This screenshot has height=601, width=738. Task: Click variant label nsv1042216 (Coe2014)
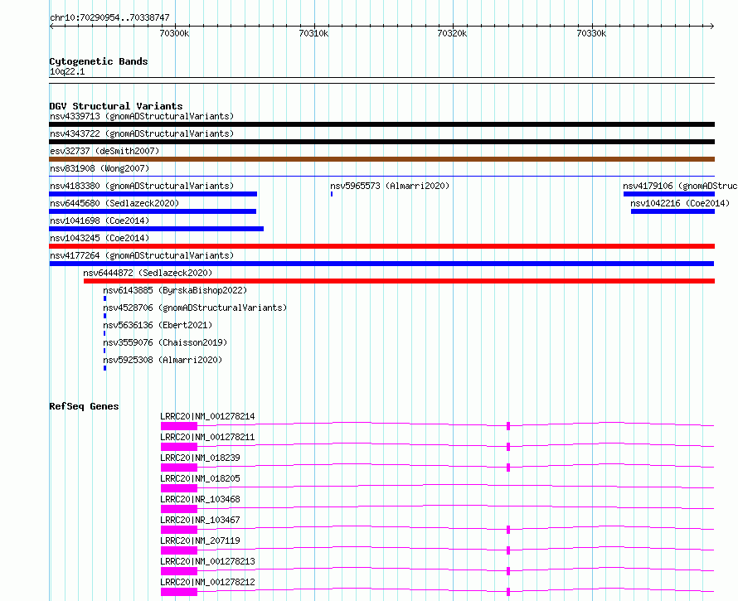click(x=680, y=203)
